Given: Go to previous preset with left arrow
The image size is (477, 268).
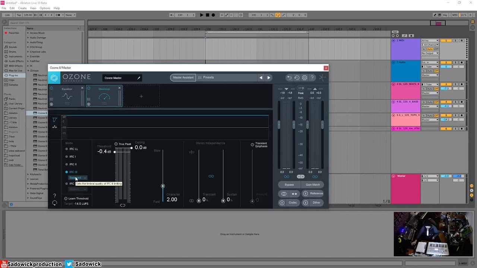Looking at the screenshot, I should click(261, 77).
